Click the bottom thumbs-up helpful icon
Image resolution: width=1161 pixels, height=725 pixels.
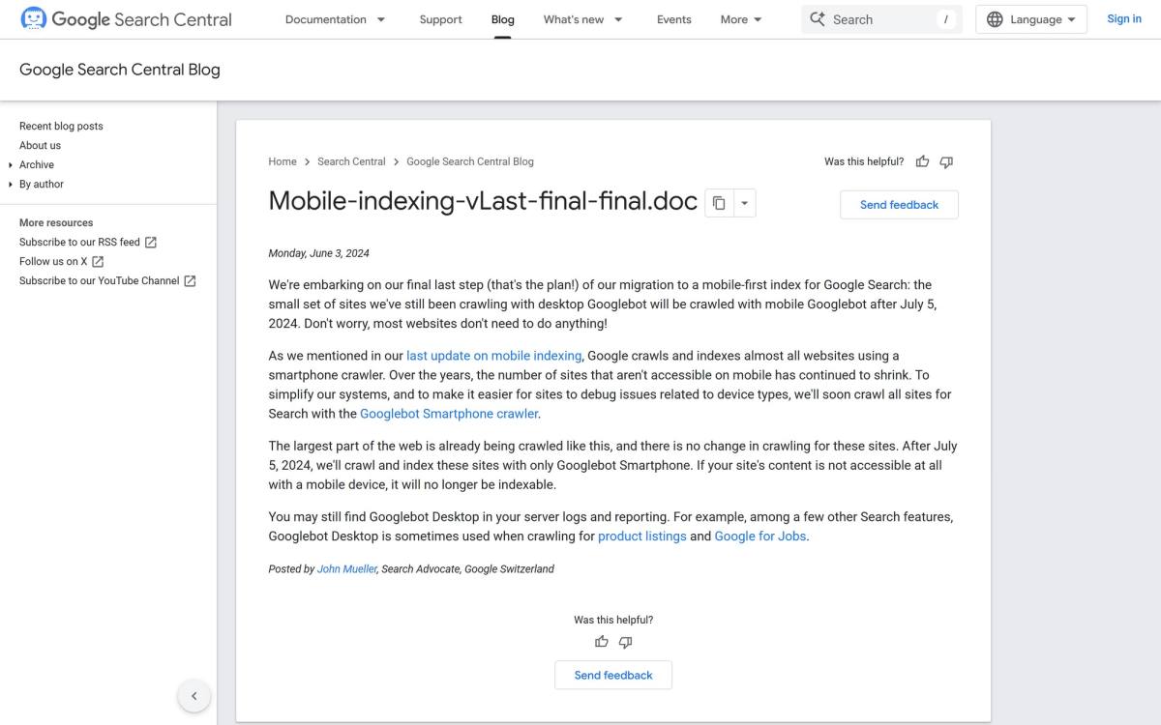tap(602, 642)
